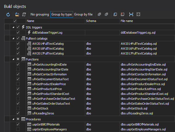
Task: Click the dashed square toolbar icon
Action: click(x=138, y=14)
